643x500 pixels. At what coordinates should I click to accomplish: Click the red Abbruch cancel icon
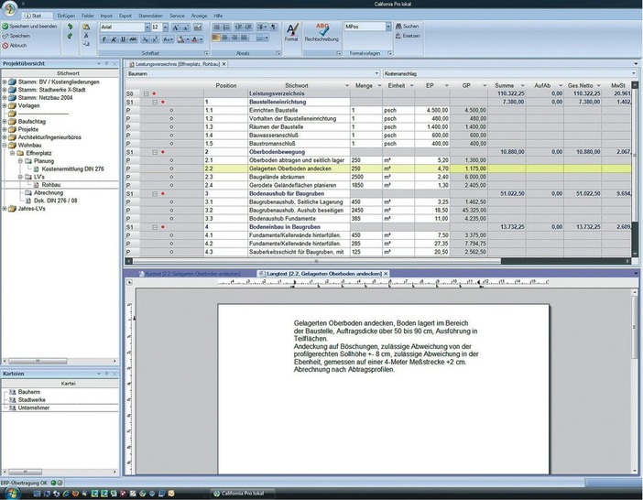pyautogui.click(x=6, y=45)
